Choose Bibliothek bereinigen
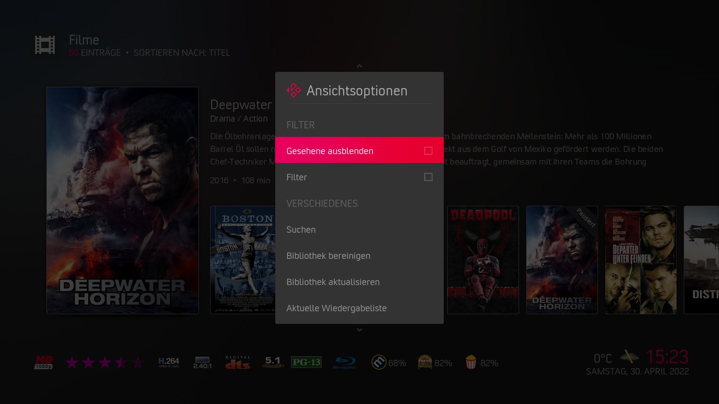The image size is (719, 404). click(359, 255)
